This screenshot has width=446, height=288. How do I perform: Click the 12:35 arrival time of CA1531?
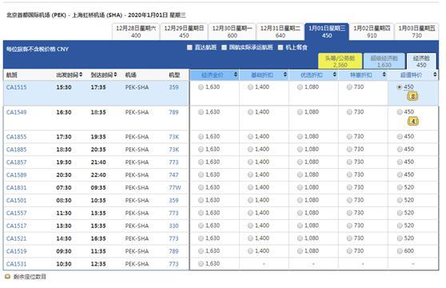(98, 264)
